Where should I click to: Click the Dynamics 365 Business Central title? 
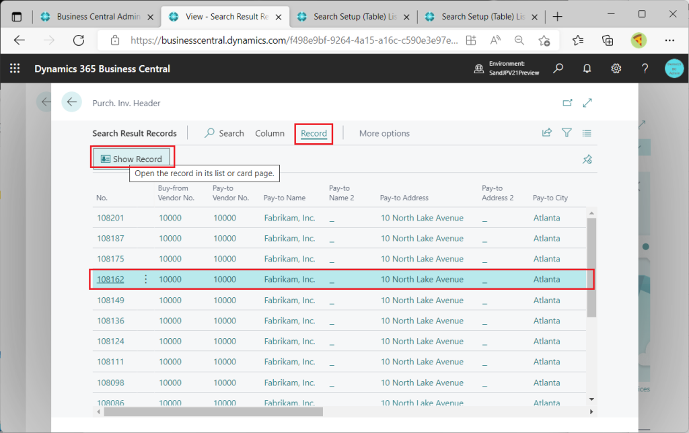click(102, 69)
